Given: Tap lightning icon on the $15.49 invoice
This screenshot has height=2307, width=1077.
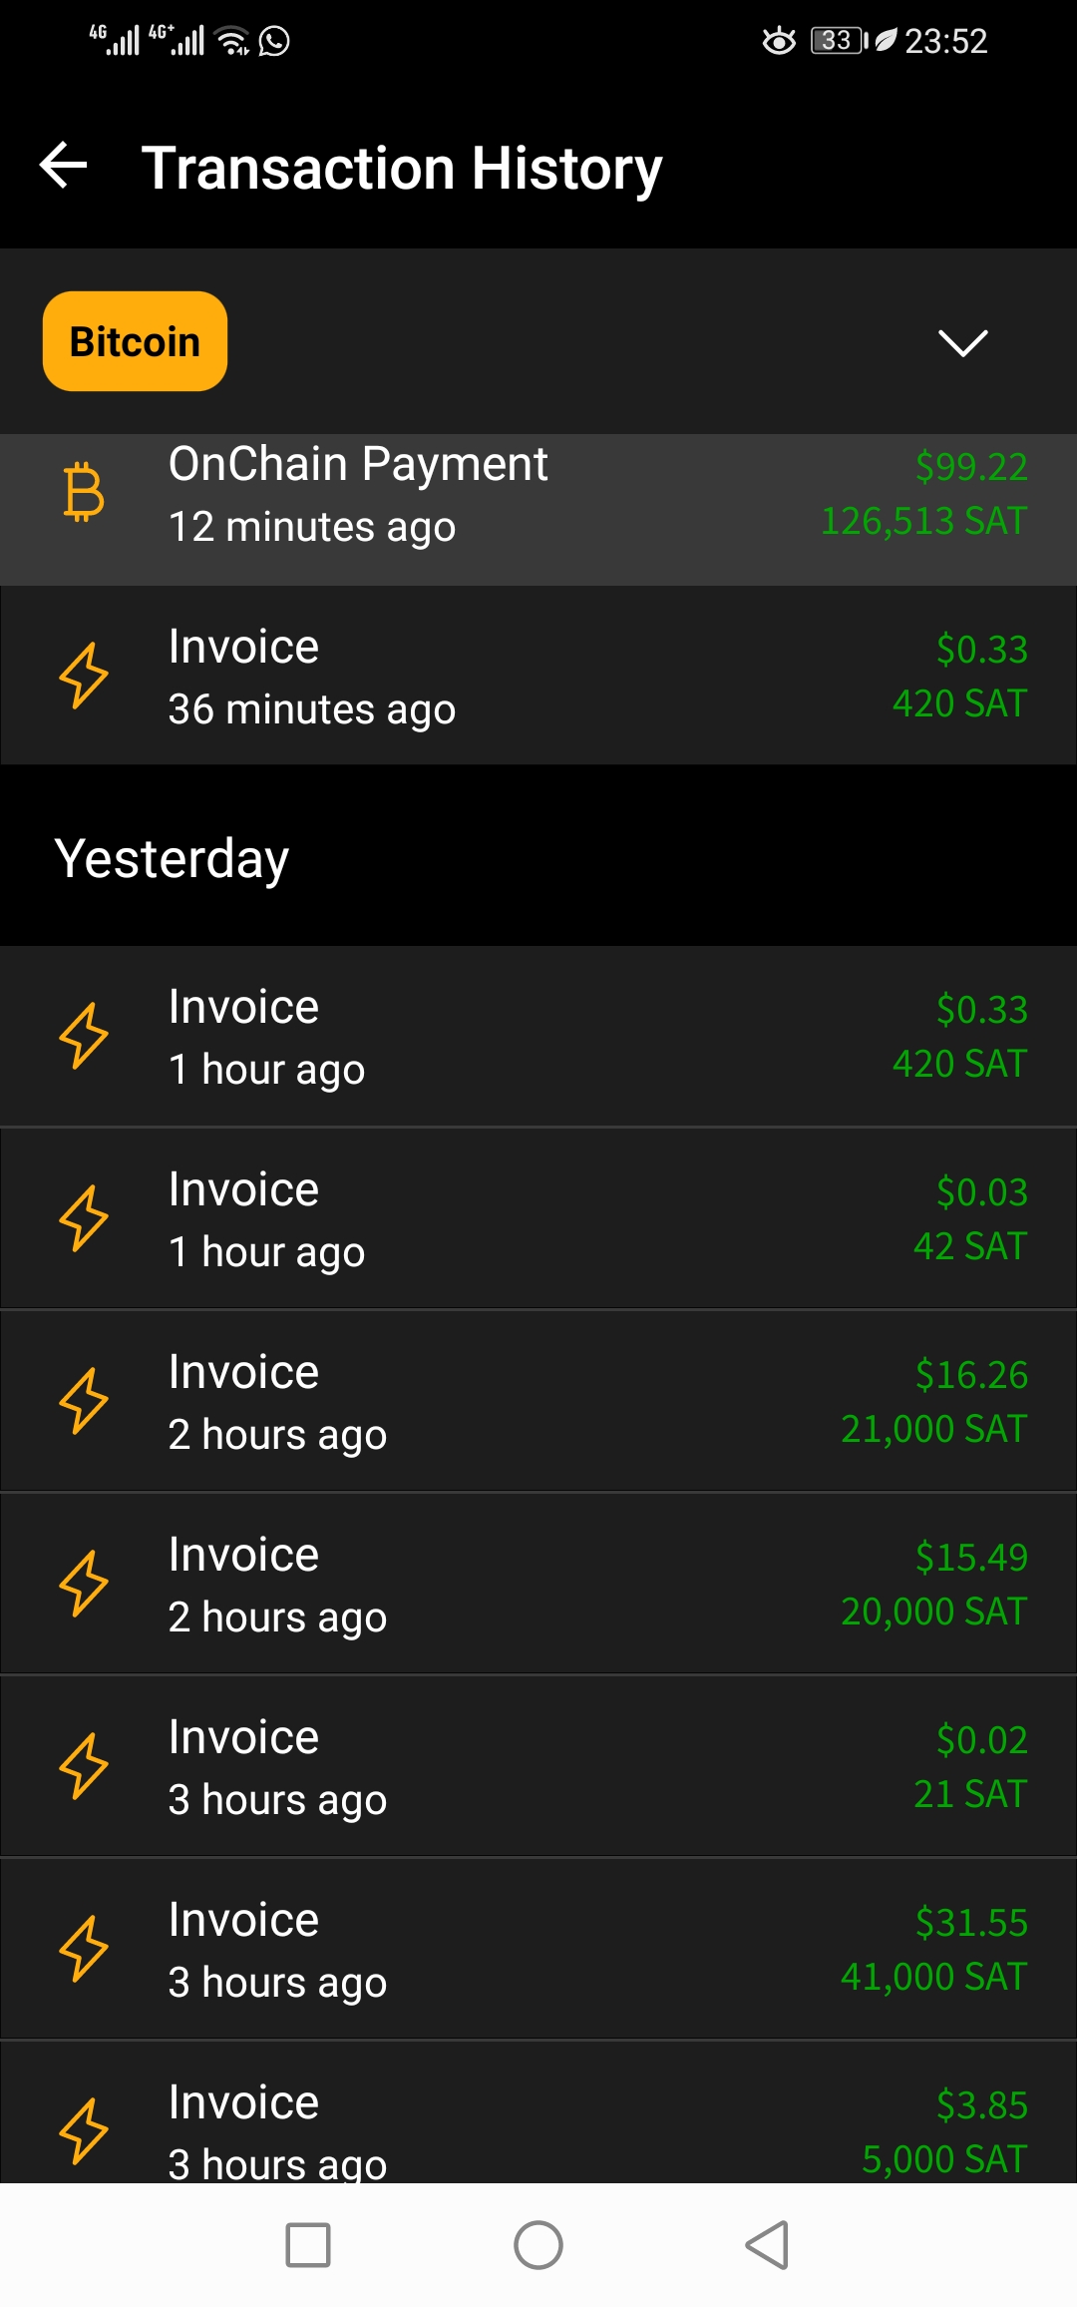Looking at the screenshot, I should pyautogui.click(x=84, y=1584).
